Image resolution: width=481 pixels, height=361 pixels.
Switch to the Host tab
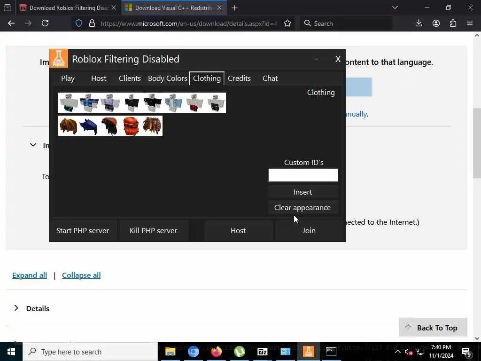99,78
